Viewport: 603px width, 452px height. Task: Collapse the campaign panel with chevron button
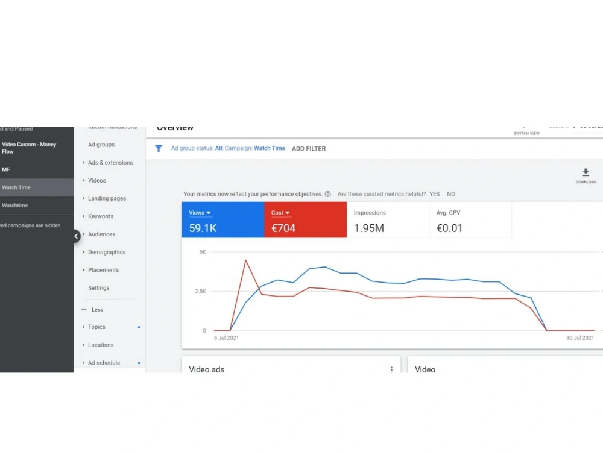point(76,236)
